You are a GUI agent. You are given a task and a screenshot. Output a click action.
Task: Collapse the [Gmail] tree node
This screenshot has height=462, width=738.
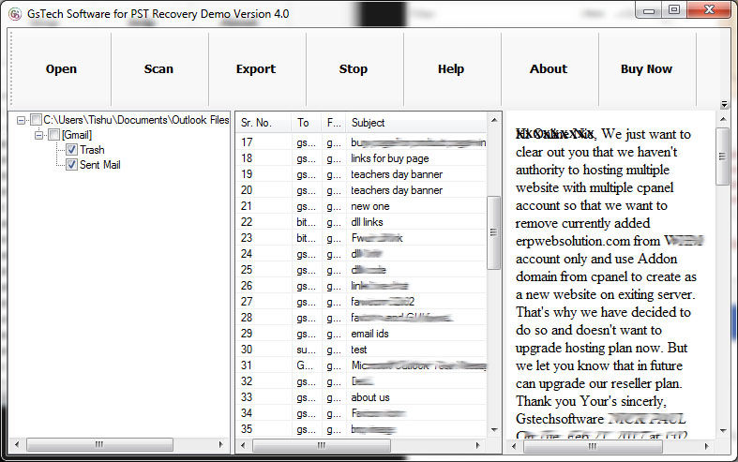point(38,136)
